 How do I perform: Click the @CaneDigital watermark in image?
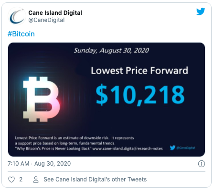(186, 148)
